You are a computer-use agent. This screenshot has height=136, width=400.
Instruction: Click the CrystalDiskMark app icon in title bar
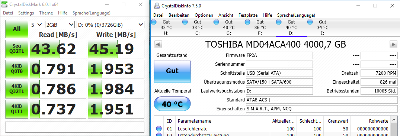coord(5,4)
